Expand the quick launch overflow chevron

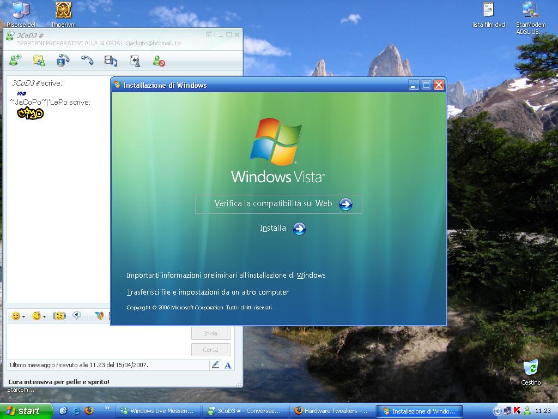pos(107,408)
